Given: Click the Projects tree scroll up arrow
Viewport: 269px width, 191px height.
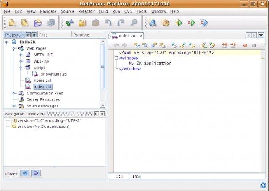Looking at the screenshot, I should (103, 42).
